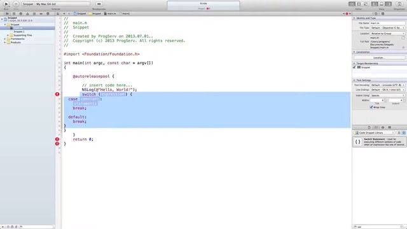Show the File inspector tab
The height and width of the screenshot is (229, 407).
tap(376, 13)
